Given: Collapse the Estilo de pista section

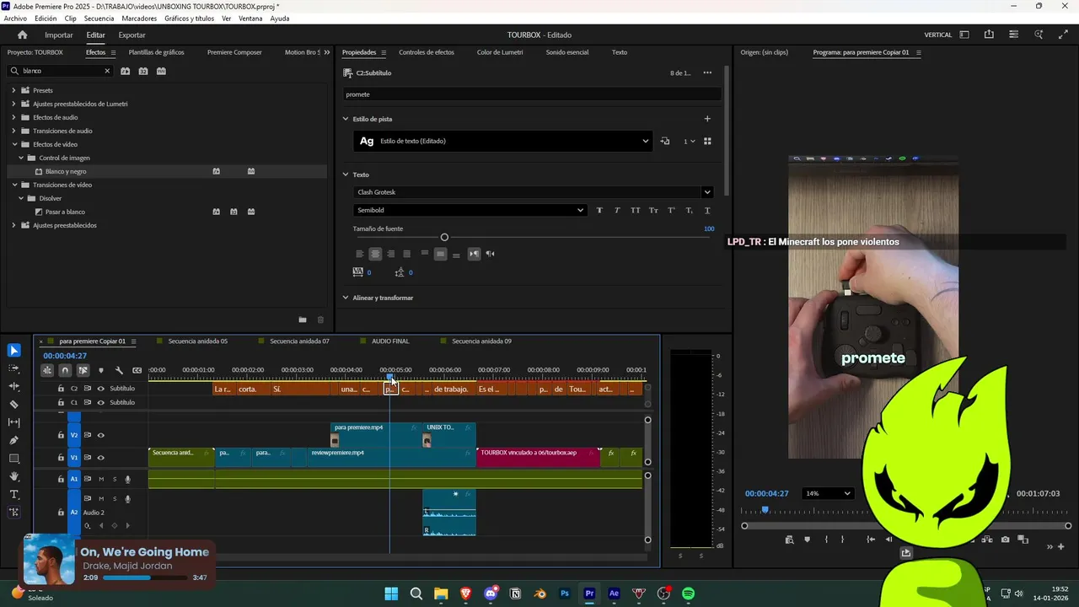Looking at the screenshot, I should pyautogui.click(x=346, y=119).
